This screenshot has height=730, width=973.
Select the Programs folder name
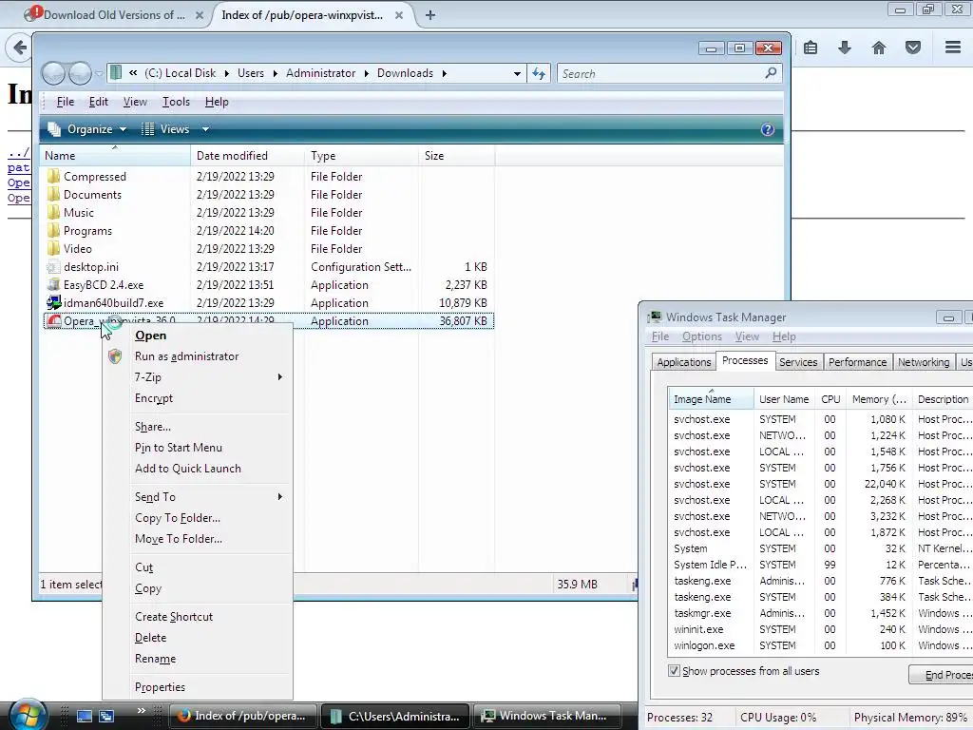(87, 231)
